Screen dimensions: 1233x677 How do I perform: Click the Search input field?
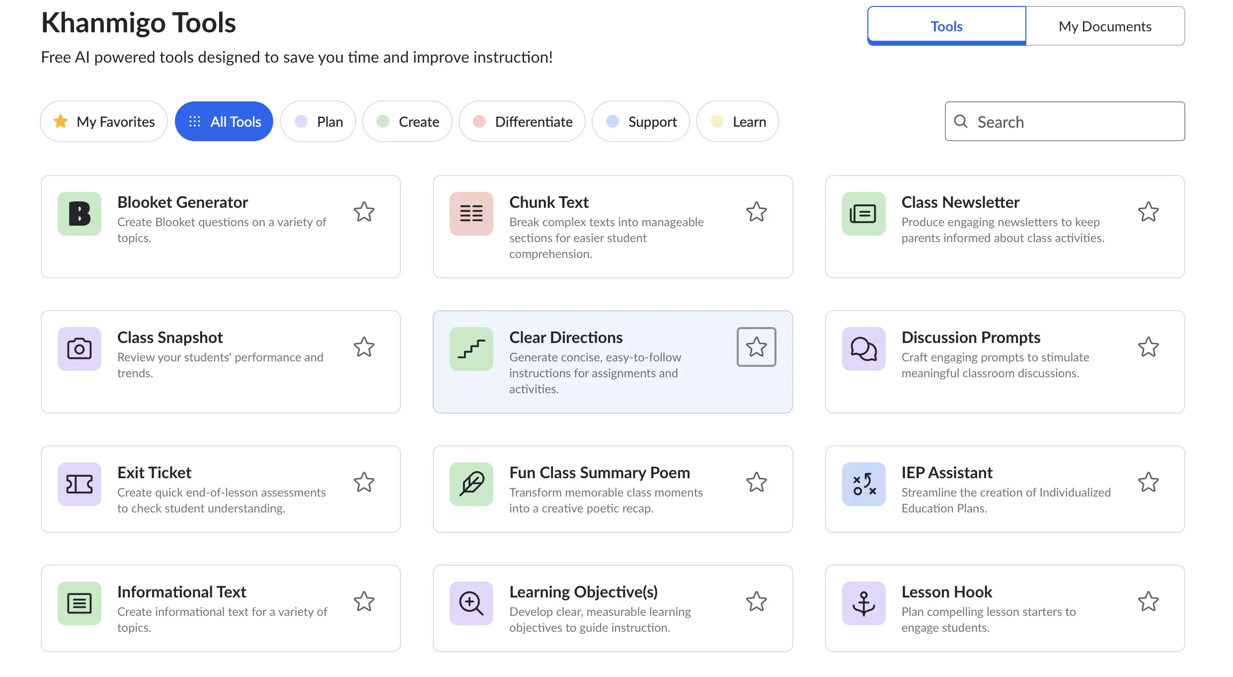click(x=1065, y=121)
